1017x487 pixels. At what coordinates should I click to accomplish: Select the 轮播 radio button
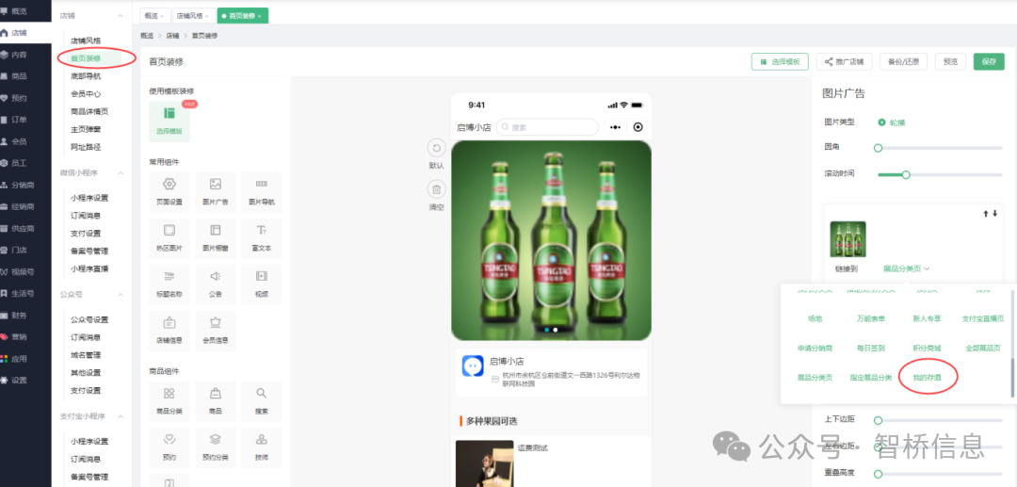pos(881,122)
